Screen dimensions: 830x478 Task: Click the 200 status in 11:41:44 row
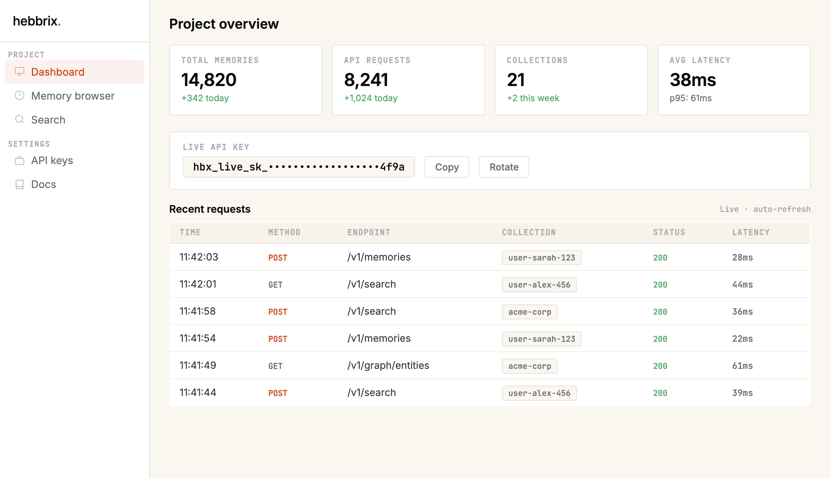click(660, 393)
